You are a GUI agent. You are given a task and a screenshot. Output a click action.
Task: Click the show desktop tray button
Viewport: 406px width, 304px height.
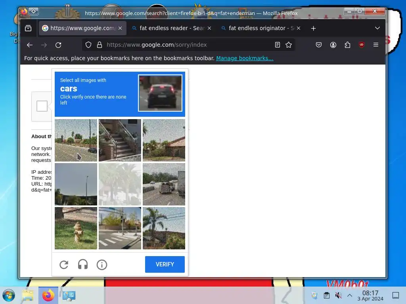(396, 295)
